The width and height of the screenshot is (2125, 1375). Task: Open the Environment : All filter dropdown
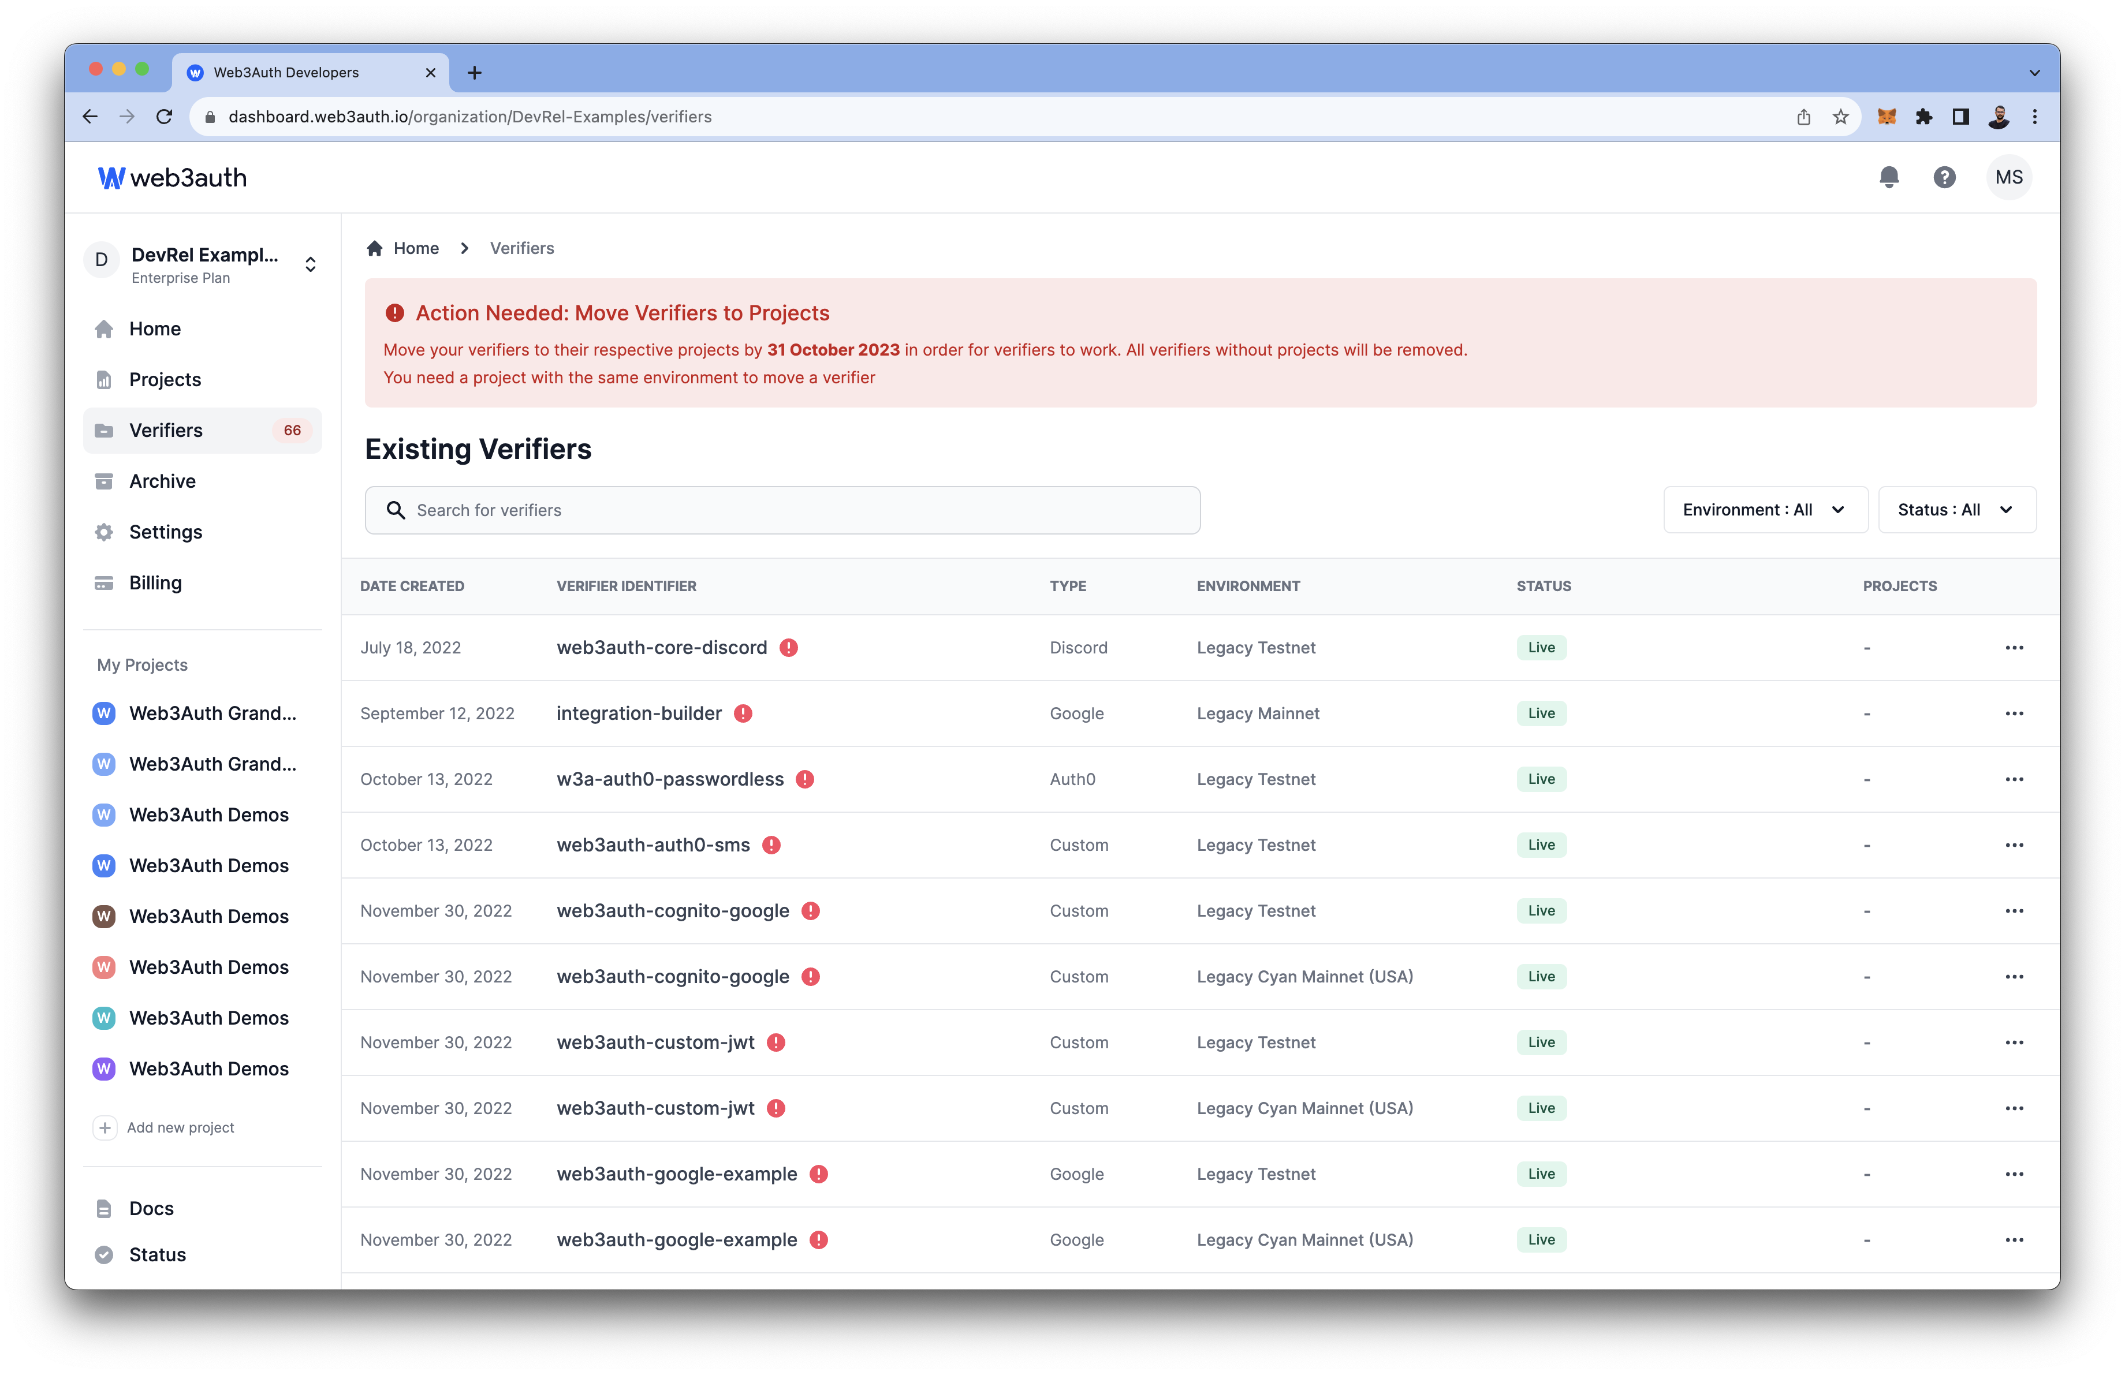pyautogui.click(x=1765, y=510)
